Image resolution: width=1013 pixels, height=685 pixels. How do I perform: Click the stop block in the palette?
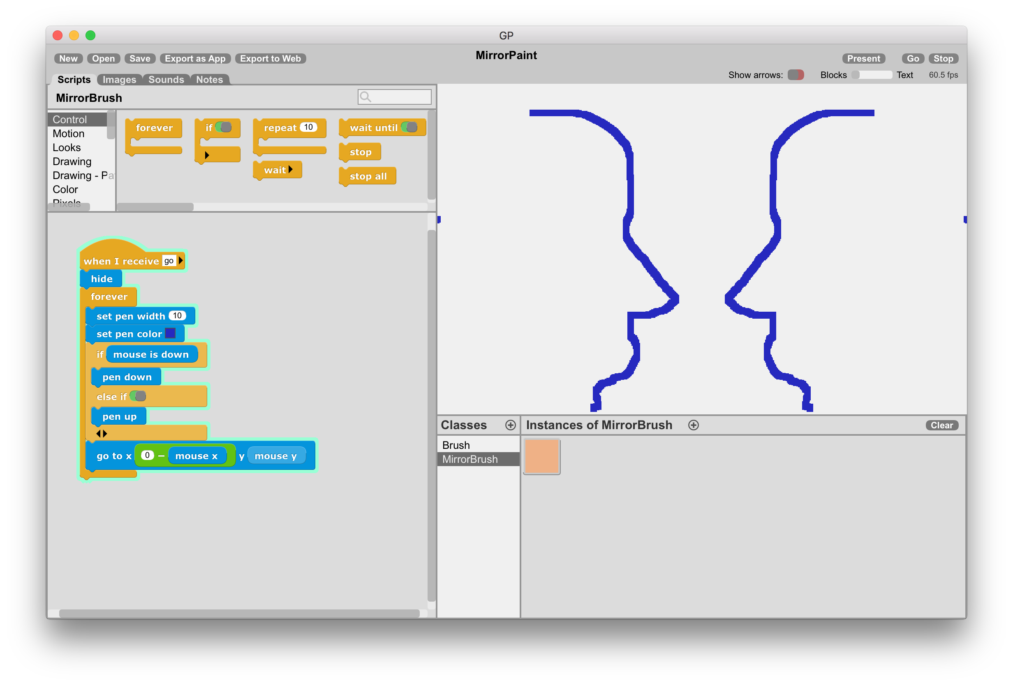pos(360,152)
